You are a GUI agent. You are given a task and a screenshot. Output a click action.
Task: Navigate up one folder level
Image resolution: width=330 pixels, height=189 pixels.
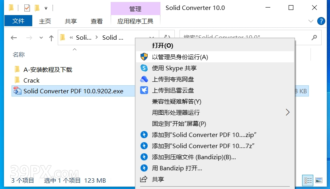[51, 38]
